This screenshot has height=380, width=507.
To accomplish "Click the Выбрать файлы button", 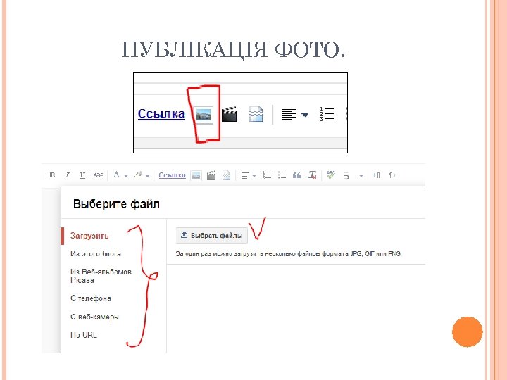I will [212, 235].
